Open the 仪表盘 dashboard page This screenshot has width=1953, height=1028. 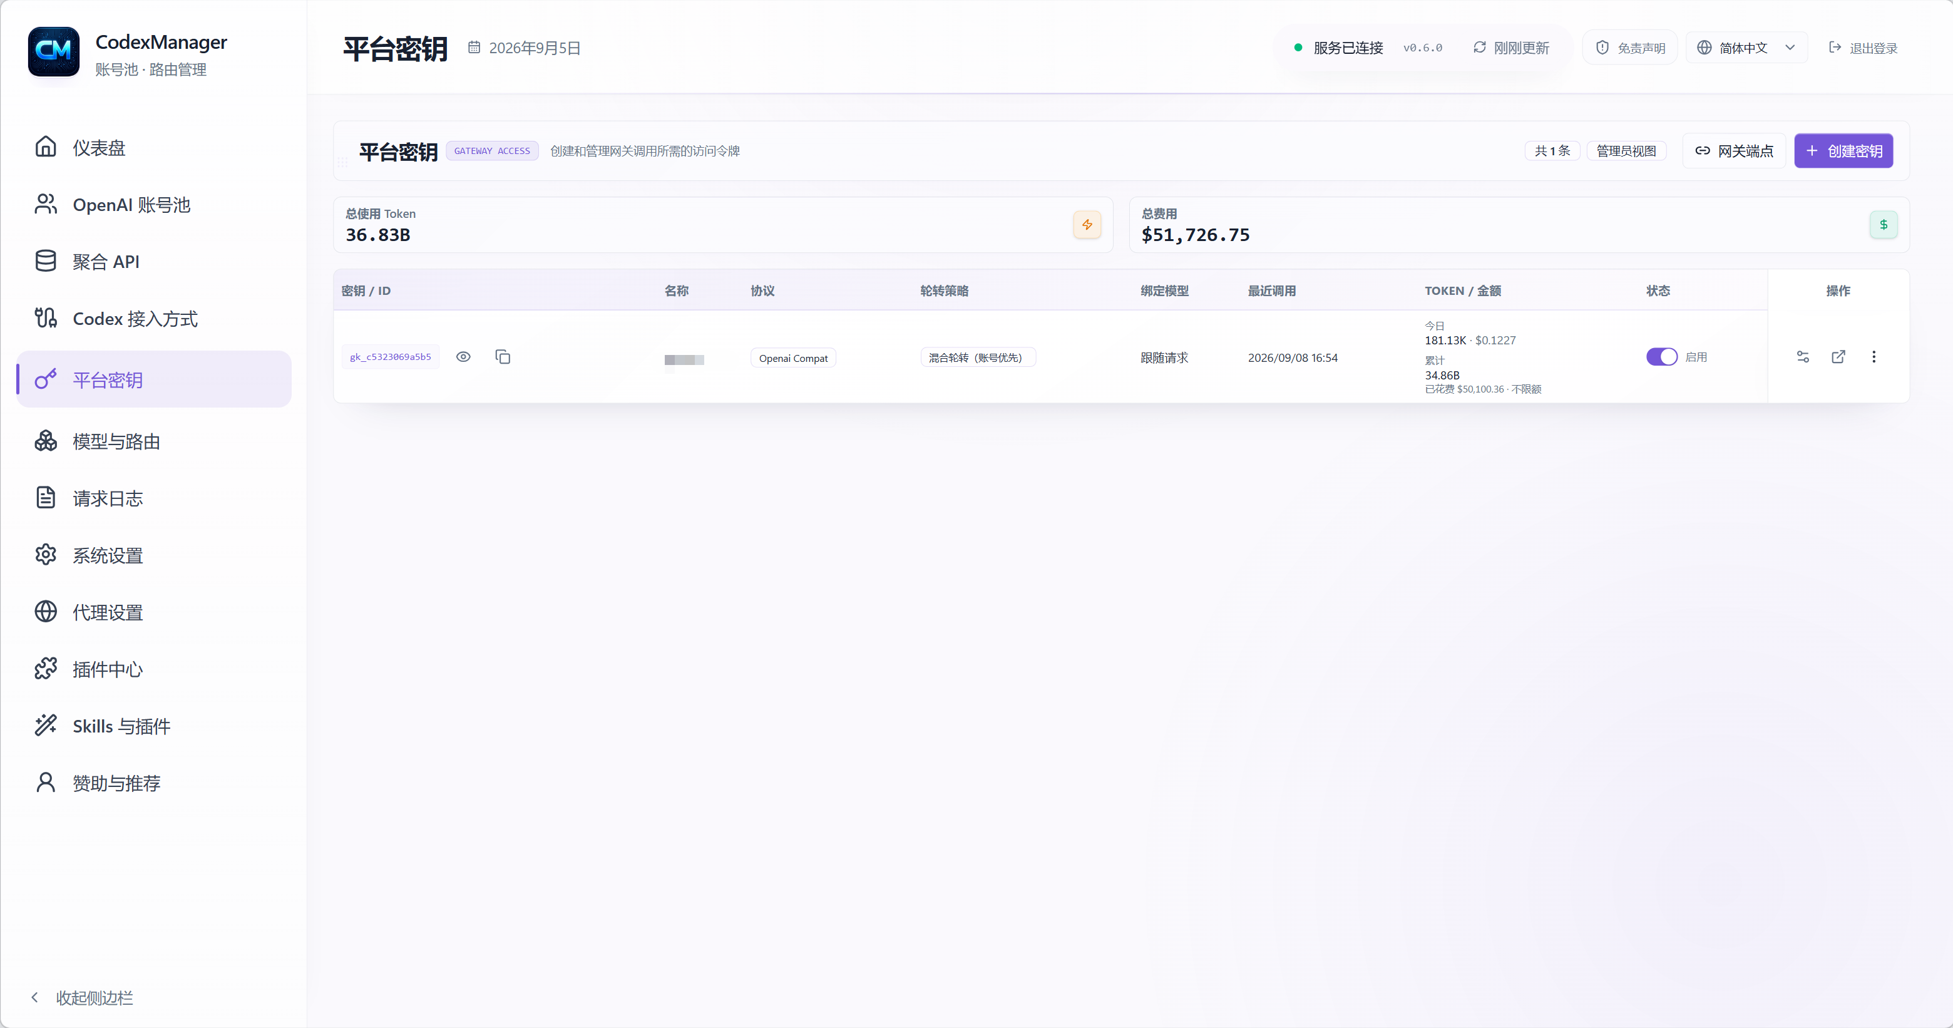[x=153, y=147]
